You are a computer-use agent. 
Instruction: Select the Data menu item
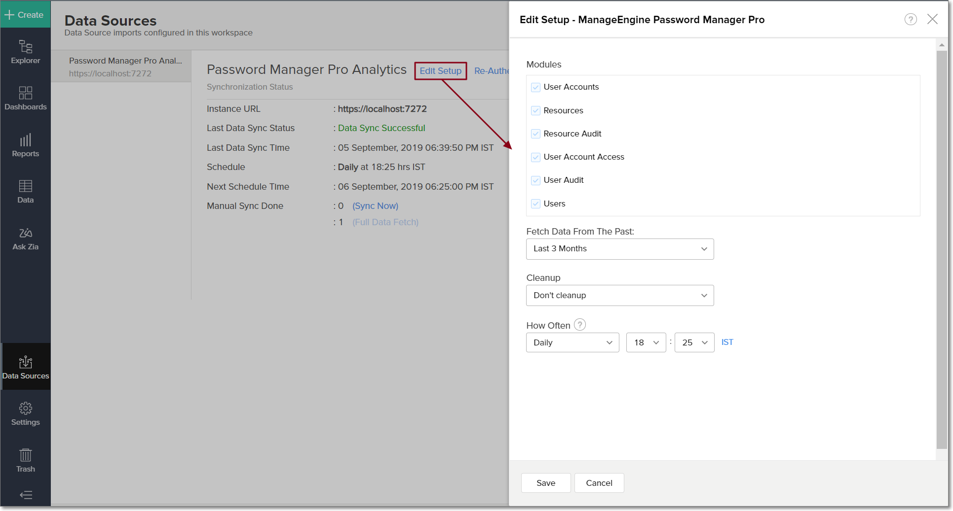[x=26, y=192]
